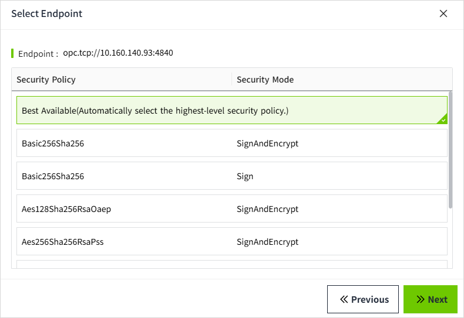Click SignAndEncrypt mode cell in Aes128Sha256RsaOaep row
This screenshot has width=464, height=318.
[267, 208]
